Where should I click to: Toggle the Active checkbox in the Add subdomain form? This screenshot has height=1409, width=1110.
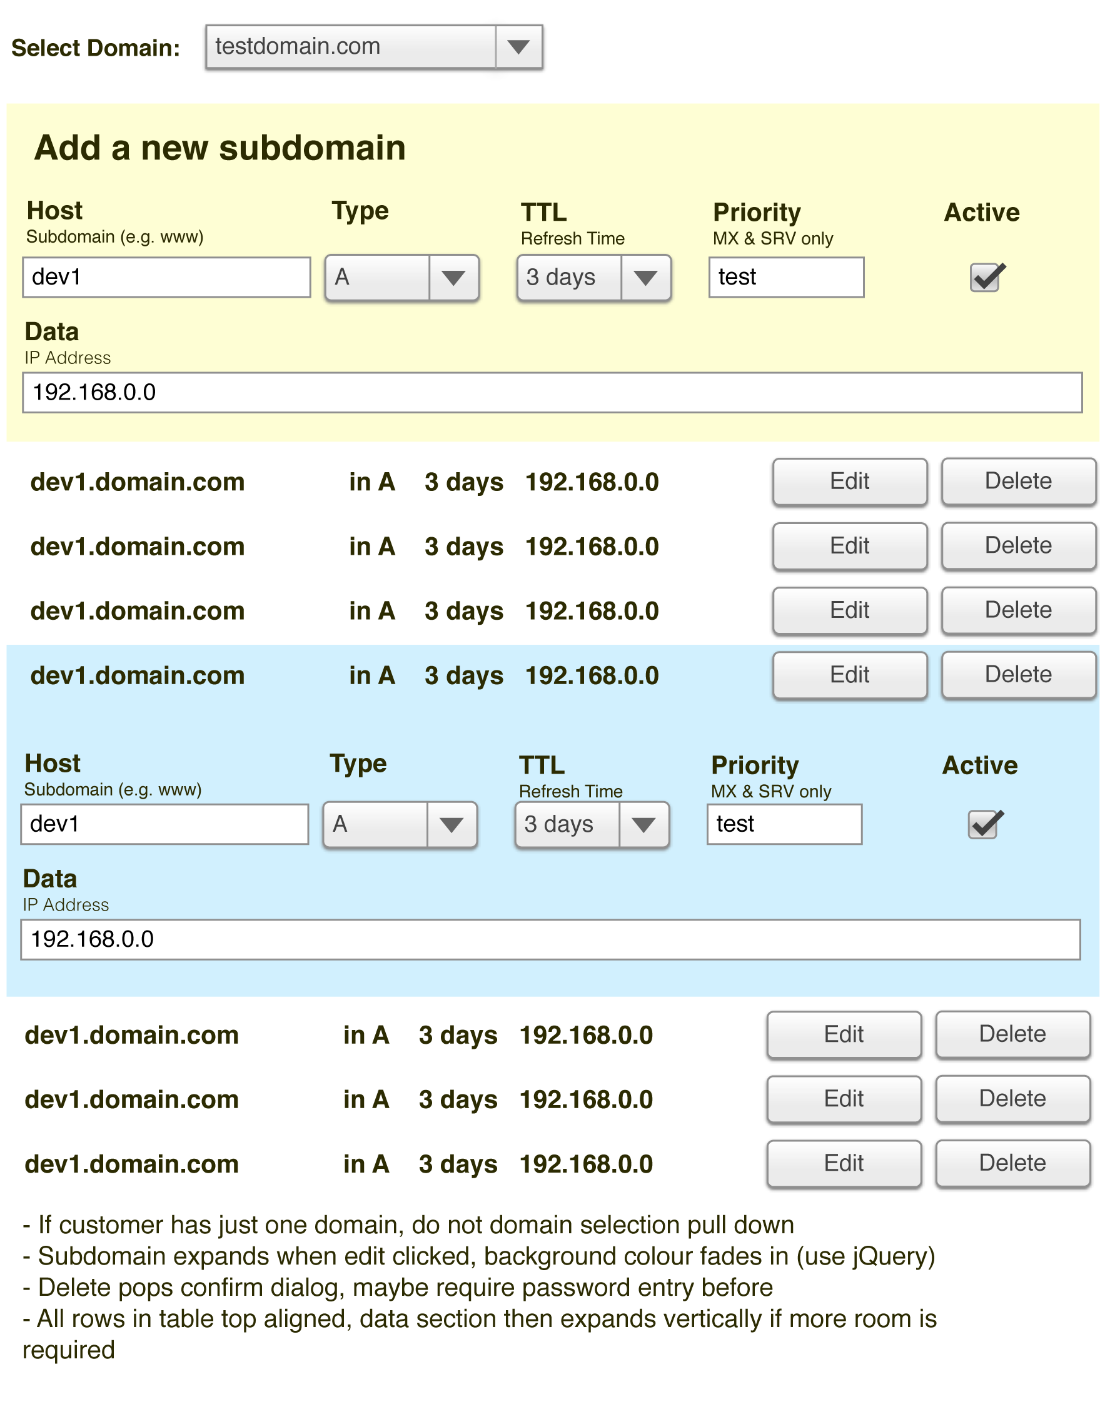pyautogui.click(x=985, y=278)
